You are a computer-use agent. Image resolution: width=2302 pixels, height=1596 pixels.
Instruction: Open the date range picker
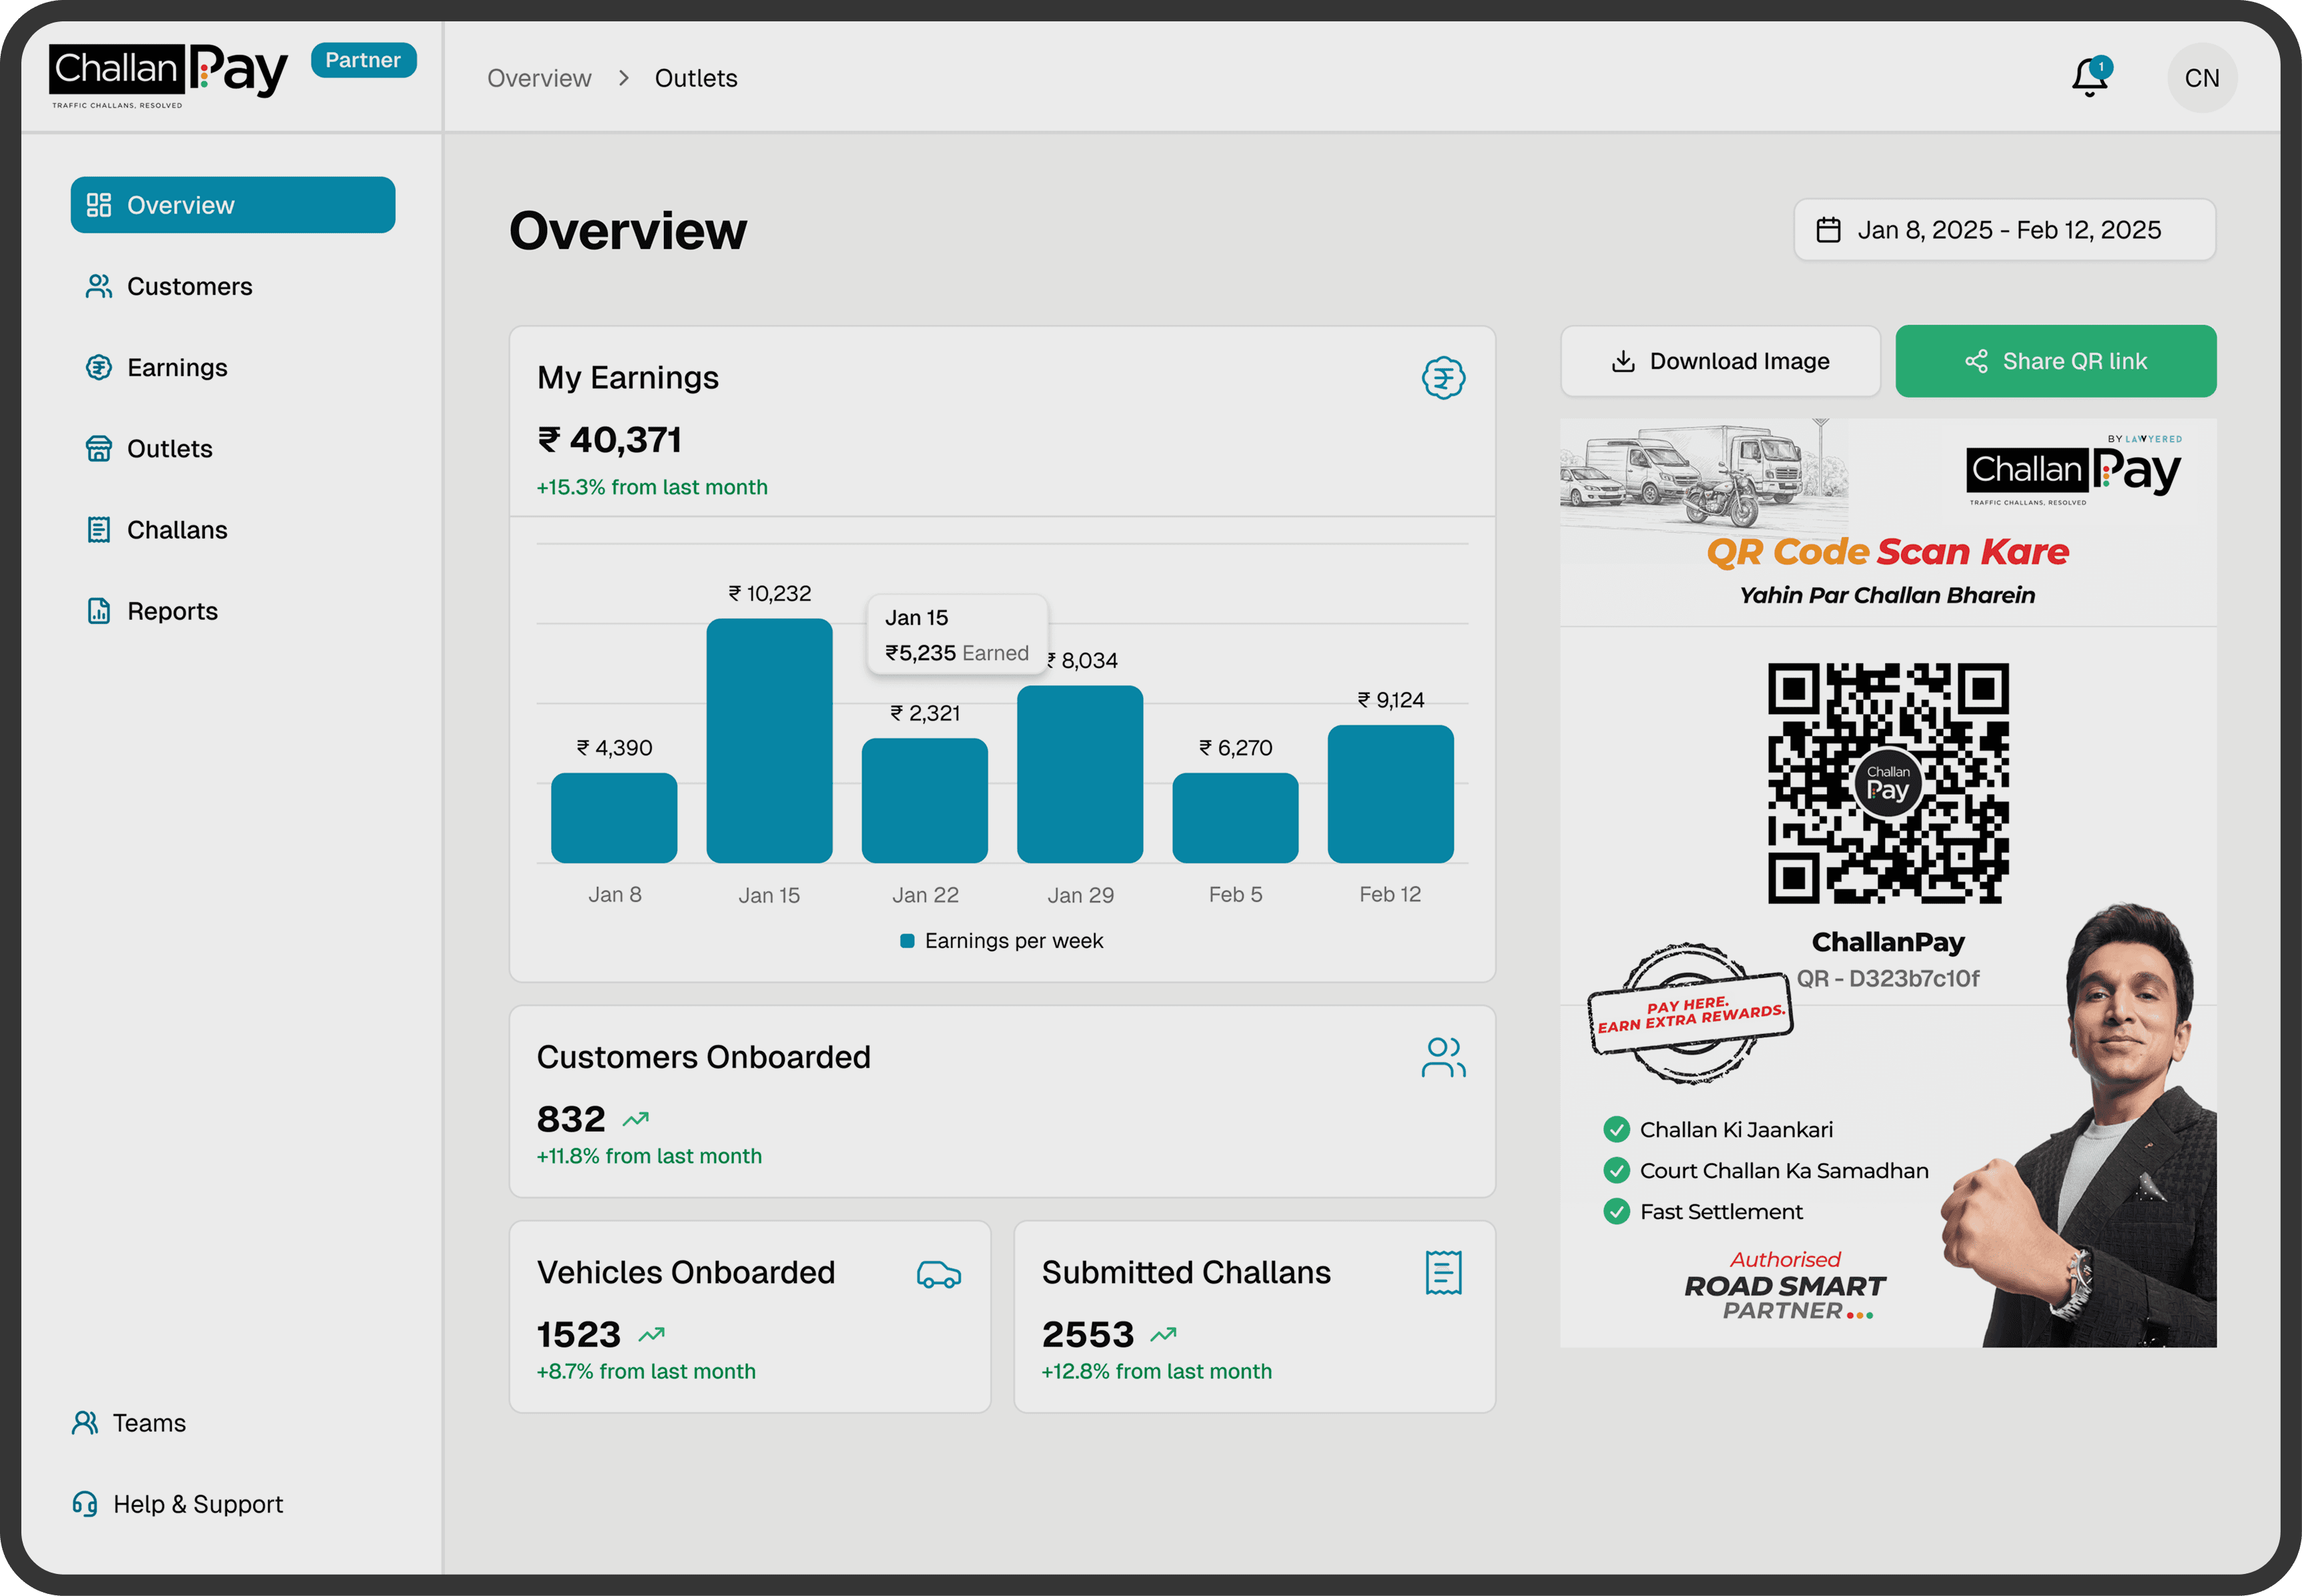[2004, 230]
